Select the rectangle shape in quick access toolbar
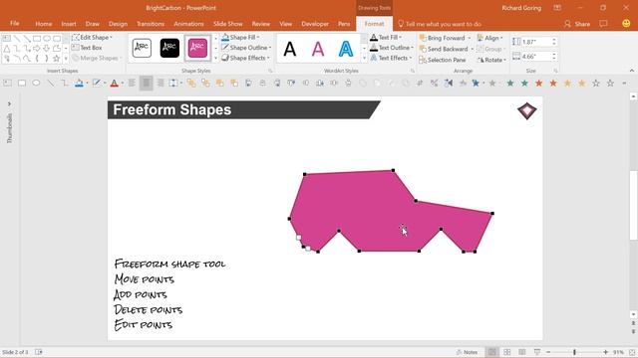The height and width of the screenshot is (358, 638). [x=22, y=84]
